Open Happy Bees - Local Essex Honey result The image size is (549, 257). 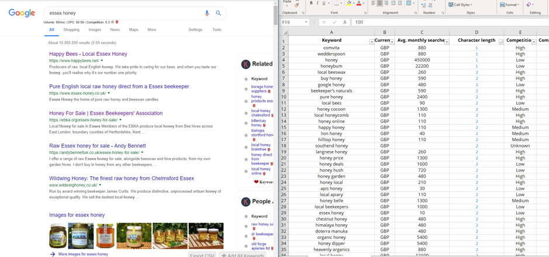tap(88, 54)
